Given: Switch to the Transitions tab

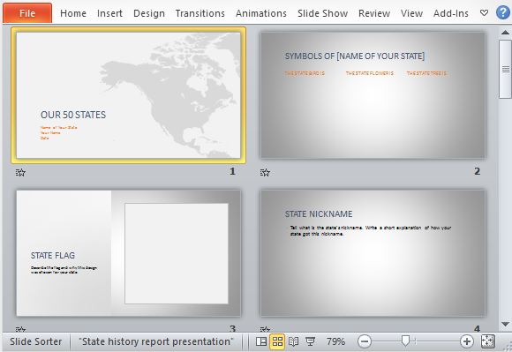Looking at the screenshot, I should click(200, 13).
